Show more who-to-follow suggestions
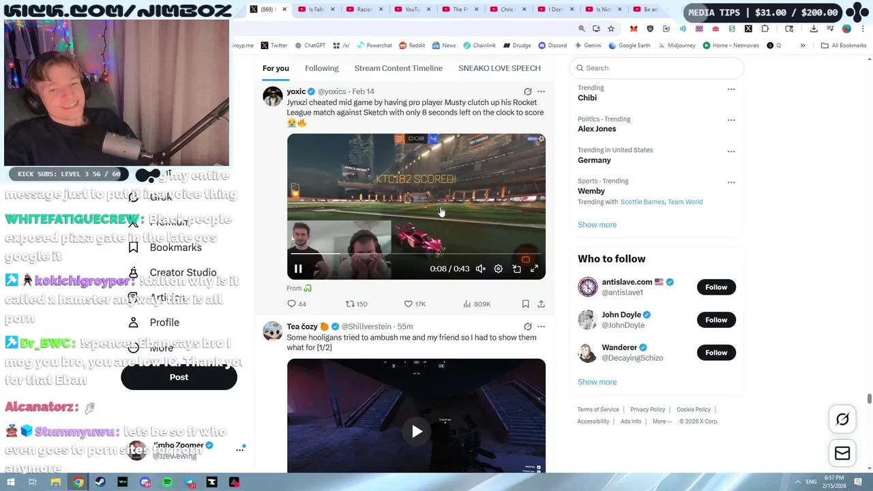 point(597,382)
